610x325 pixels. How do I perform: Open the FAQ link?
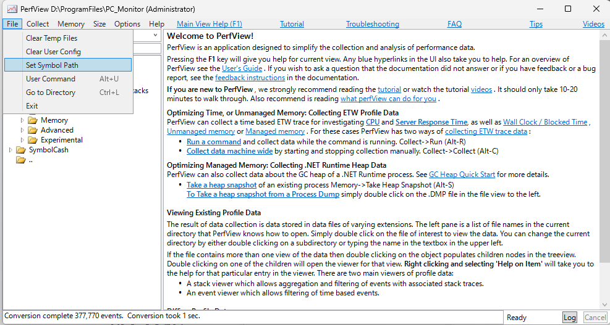click(454, 24)
